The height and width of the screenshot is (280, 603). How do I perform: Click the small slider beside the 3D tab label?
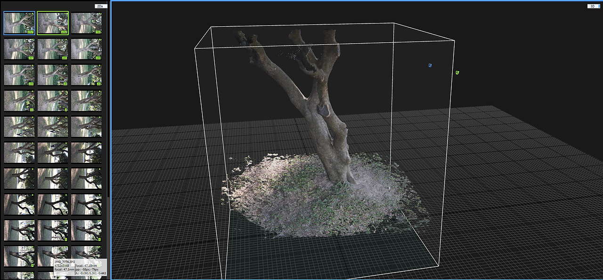point(599,6)
